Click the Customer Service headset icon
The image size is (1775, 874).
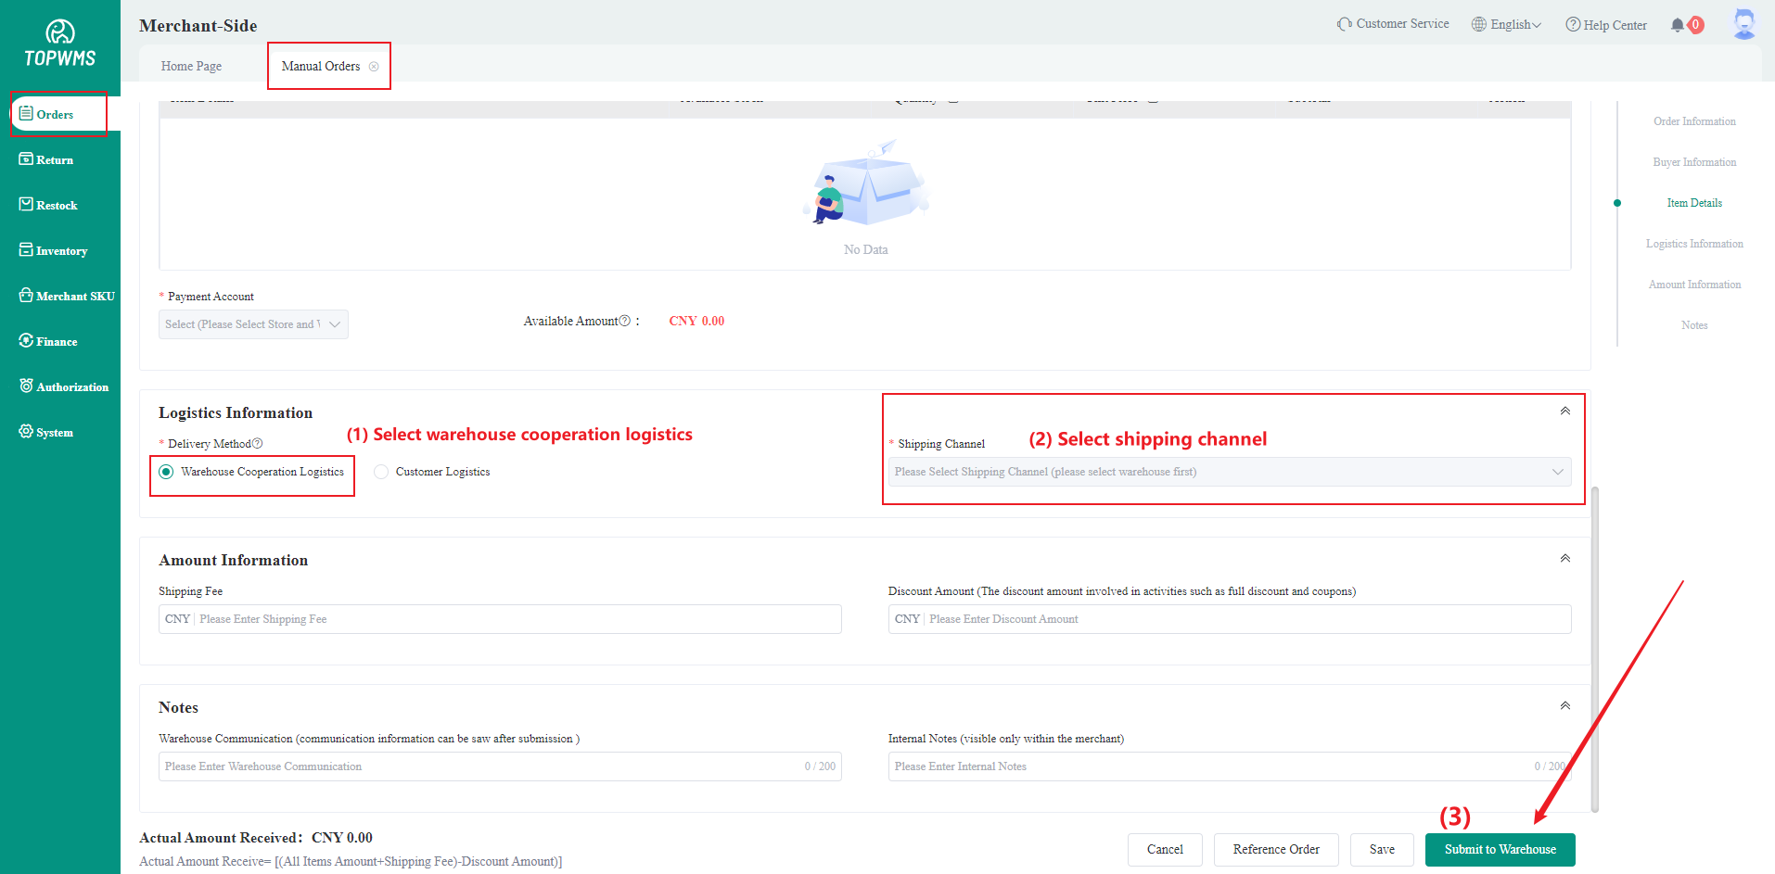pyautogui.click(x=1344, y=24)
